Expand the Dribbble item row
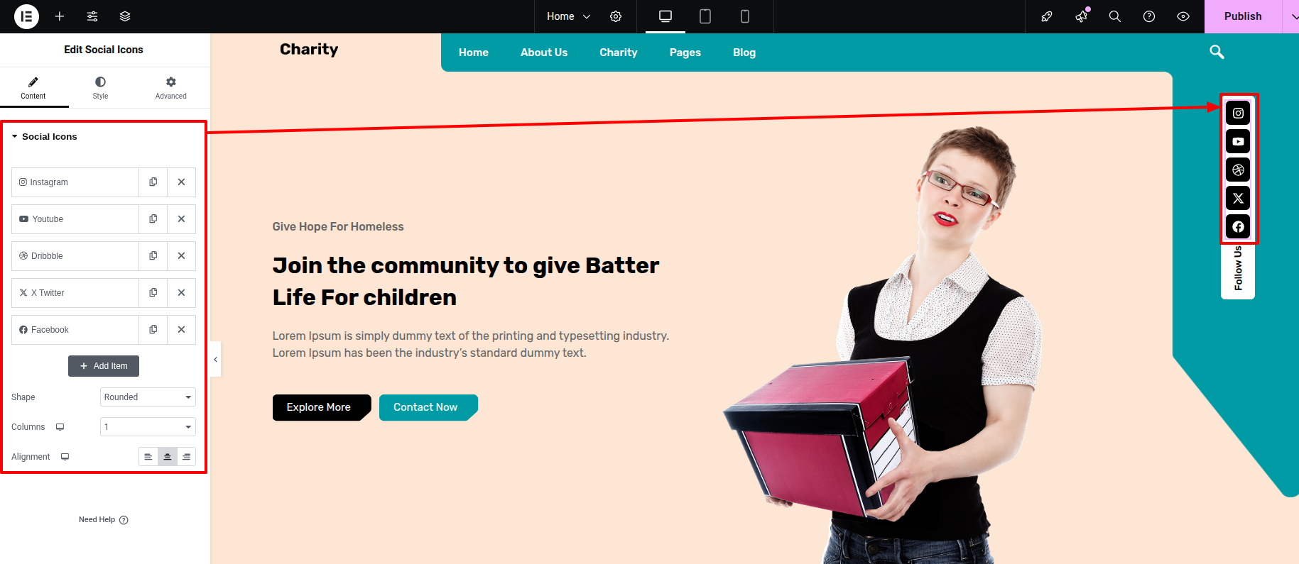 pos(75,256)
